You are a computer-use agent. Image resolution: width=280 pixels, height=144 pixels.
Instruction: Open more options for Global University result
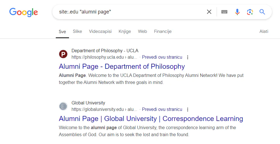coord(188,109)
